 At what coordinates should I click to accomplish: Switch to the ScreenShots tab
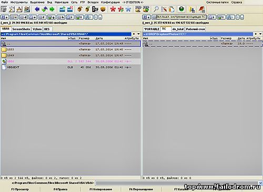point(21,29)
